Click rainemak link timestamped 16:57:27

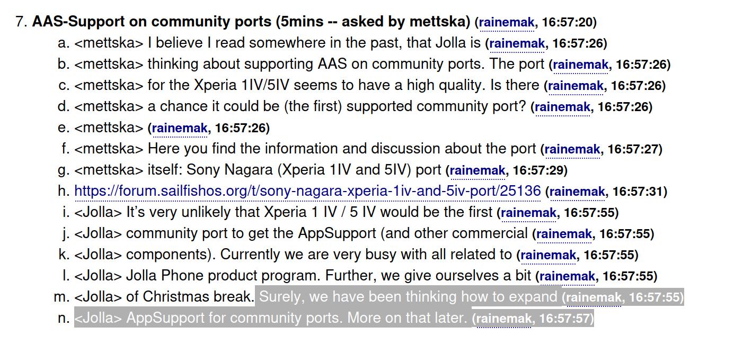click(x=572, y=149)
